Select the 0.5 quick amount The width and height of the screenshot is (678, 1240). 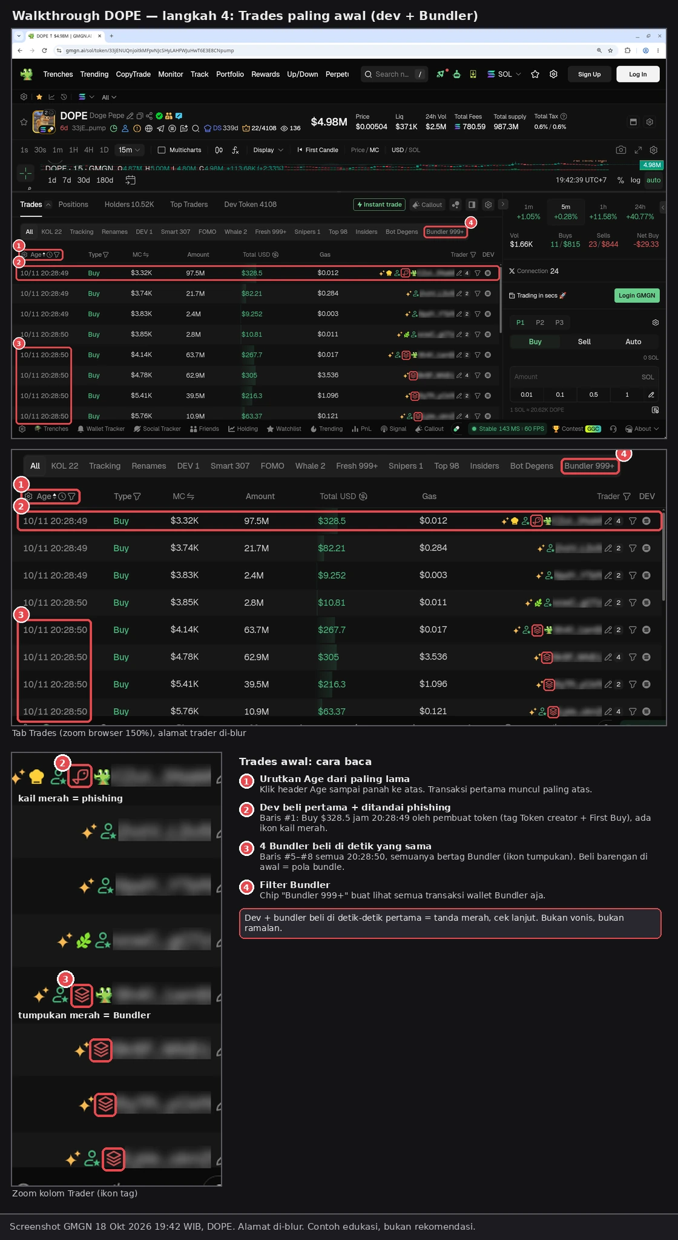(x=593, y=394)
